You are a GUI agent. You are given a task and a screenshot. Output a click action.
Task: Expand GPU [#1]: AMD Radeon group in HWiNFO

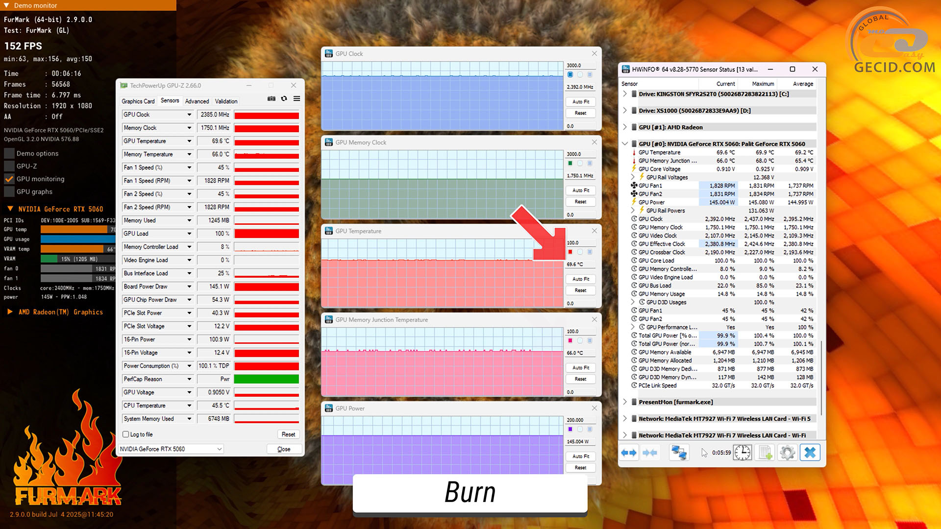625,127
